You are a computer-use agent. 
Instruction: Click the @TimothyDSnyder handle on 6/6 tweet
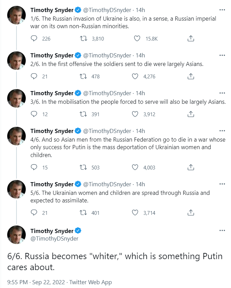[54, 239]
